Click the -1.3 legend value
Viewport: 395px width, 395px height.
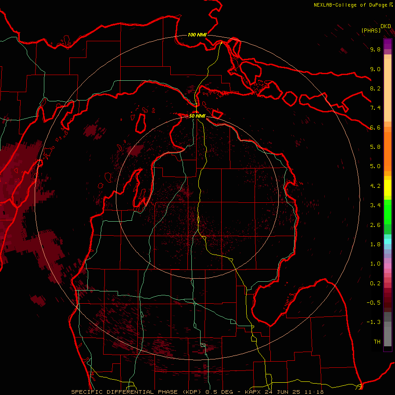373,322
